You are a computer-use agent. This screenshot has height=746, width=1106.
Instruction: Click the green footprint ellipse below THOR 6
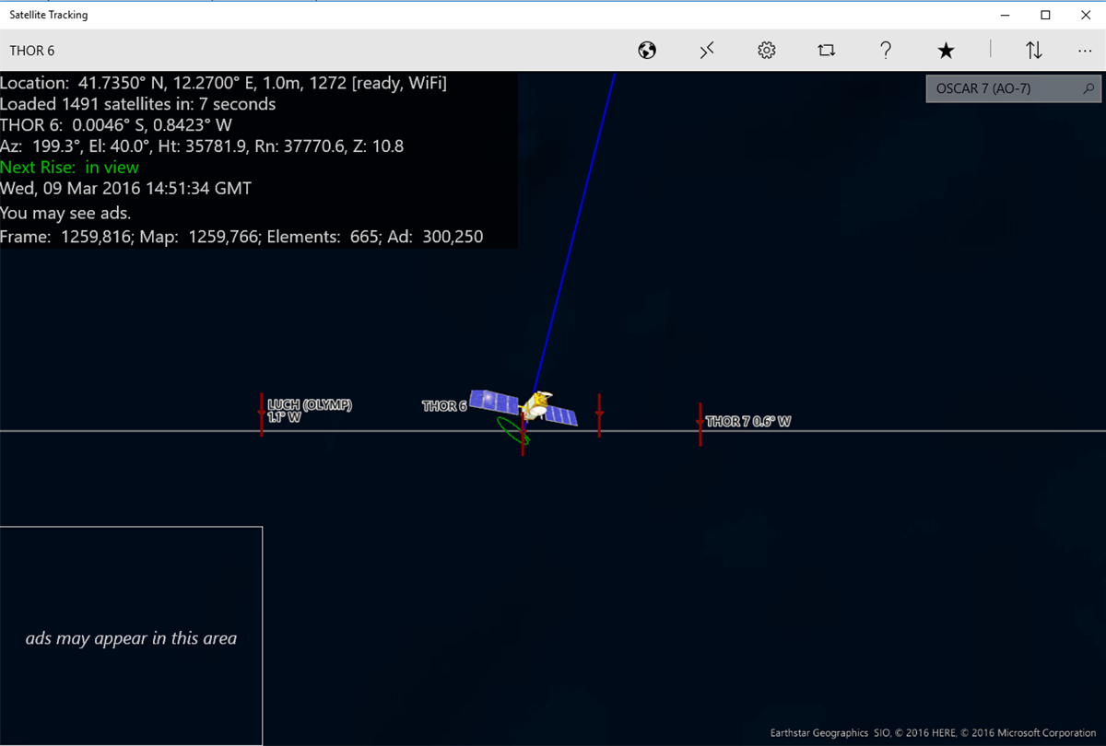click(x=512, y=431)
